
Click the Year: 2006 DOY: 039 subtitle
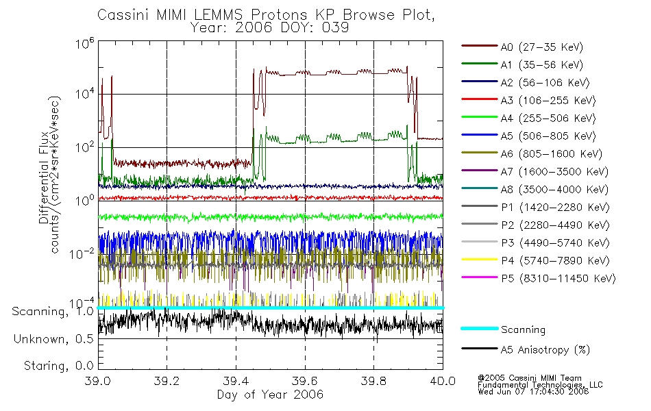tap(269, 27)
